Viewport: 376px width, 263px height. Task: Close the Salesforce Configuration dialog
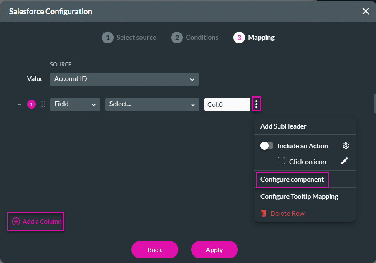pos(366,11)
